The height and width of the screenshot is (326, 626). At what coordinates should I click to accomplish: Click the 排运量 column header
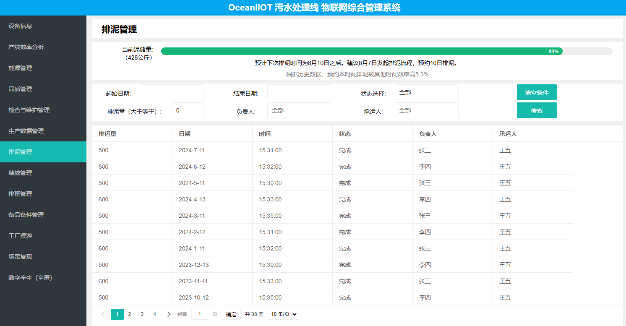132,134
